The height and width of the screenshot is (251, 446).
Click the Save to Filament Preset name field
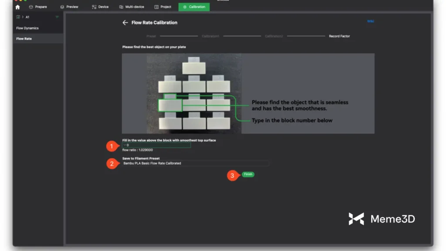pyautogui.click(x=195, y=163)
